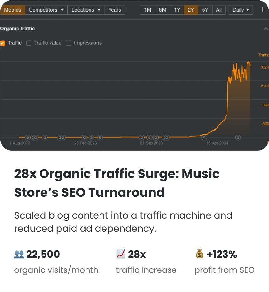Click the money bag icon beside +123%
This screenshot has width=269, height=292.
coord(199,254)
